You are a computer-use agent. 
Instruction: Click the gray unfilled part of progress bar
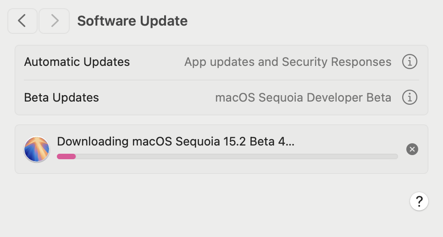pos(237,156)
